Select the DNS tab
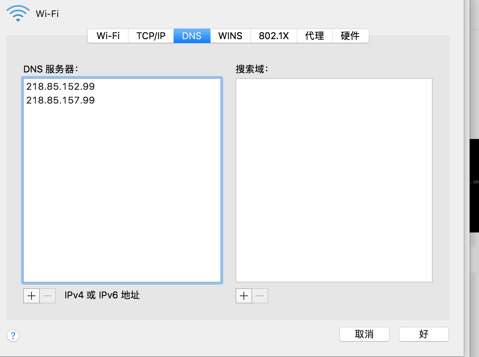 click(192, 36)
